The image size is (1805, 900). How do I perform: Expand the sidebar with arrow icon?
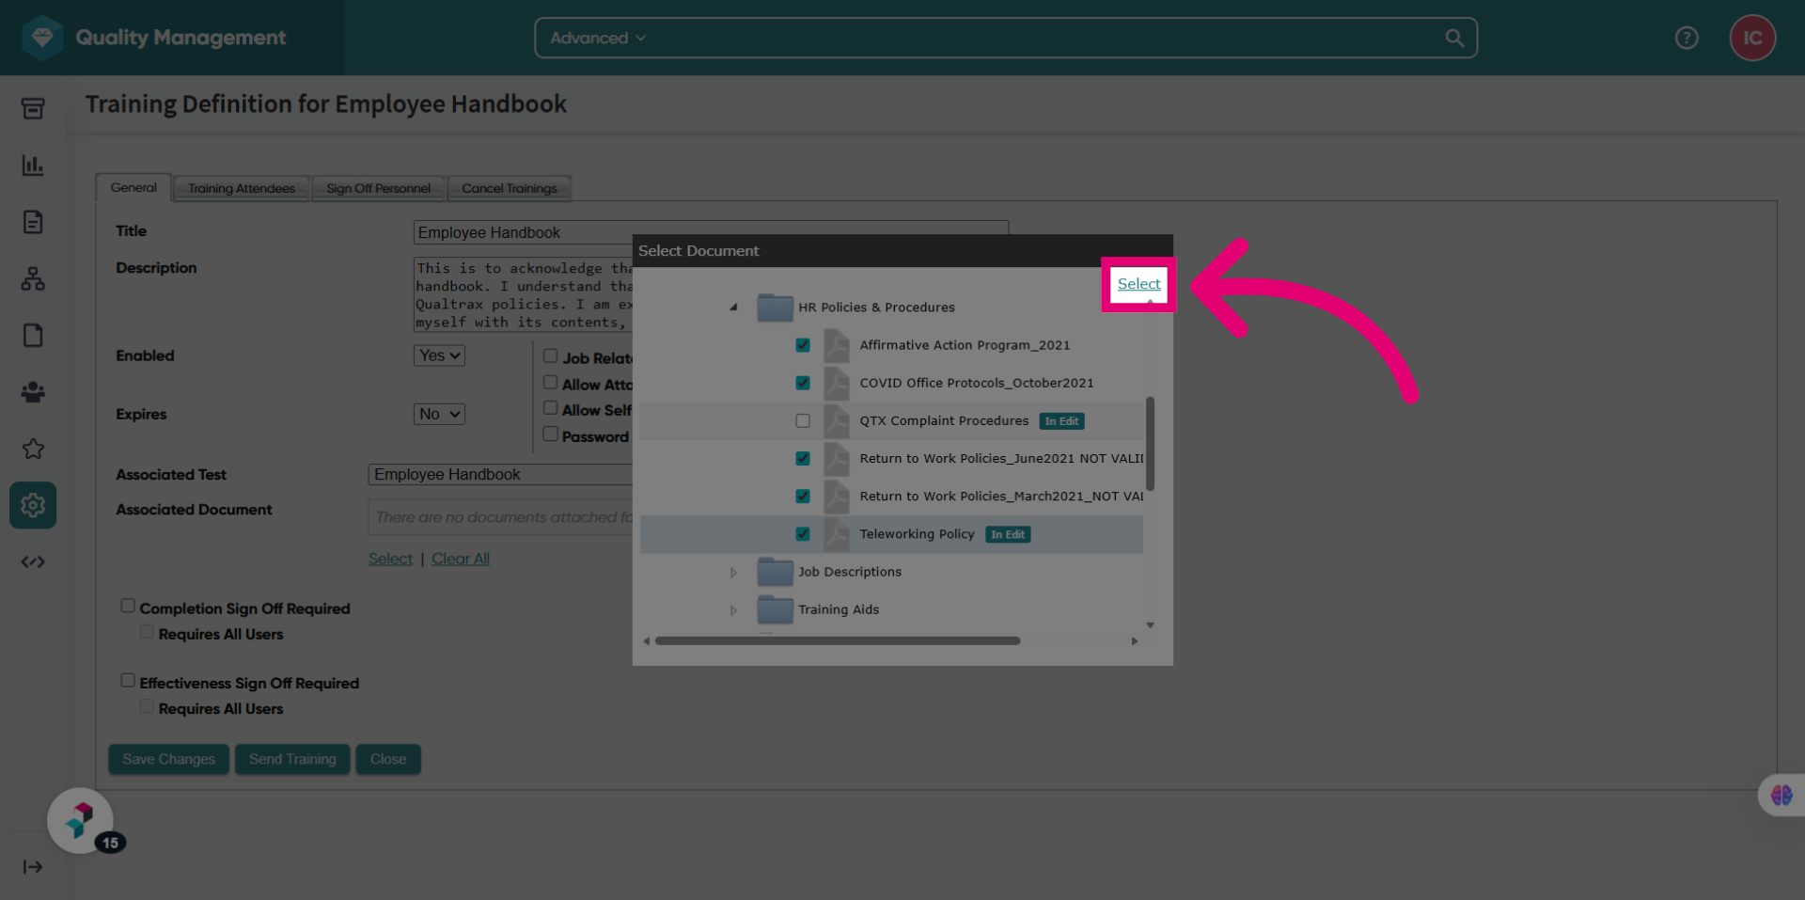pos(33,867)
